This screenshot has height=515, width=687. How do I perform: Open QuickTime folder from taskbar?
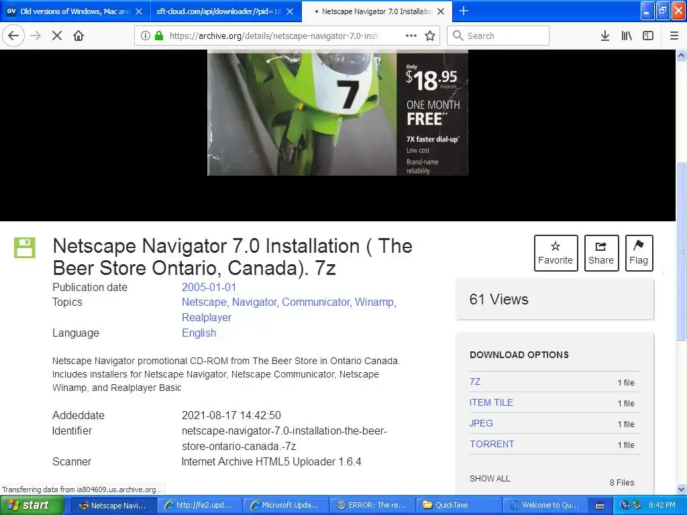coord(458,506)
